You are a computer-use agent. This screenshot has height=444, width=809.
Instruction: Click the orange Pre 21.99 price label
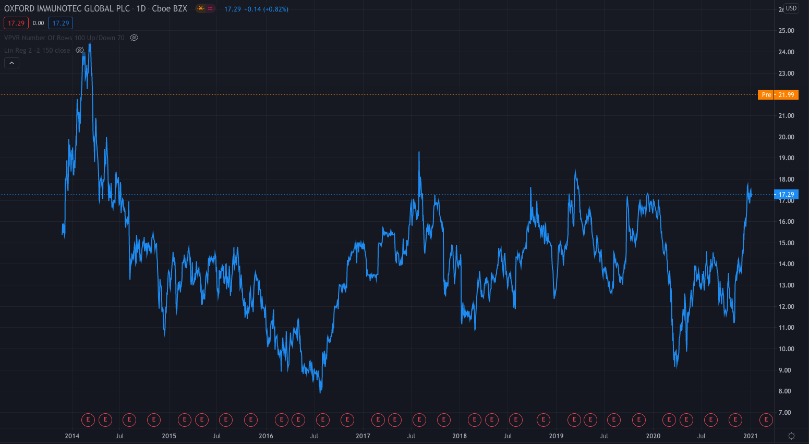coord(778,94)
